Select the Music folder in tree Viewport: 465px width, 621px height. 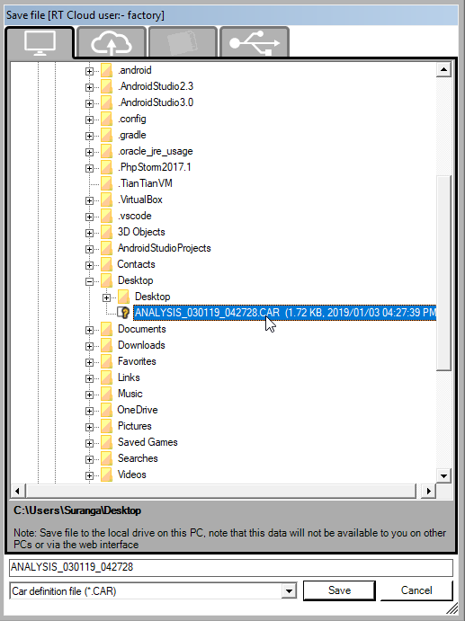pyautogui.click(x=130, y=394)
